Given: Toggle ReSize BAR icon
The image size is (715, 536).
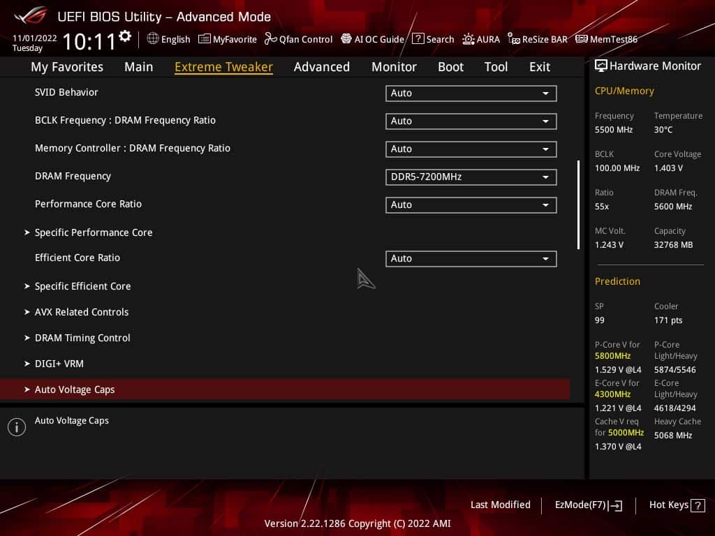Looking at the screenshot, I should click(514, 39).
